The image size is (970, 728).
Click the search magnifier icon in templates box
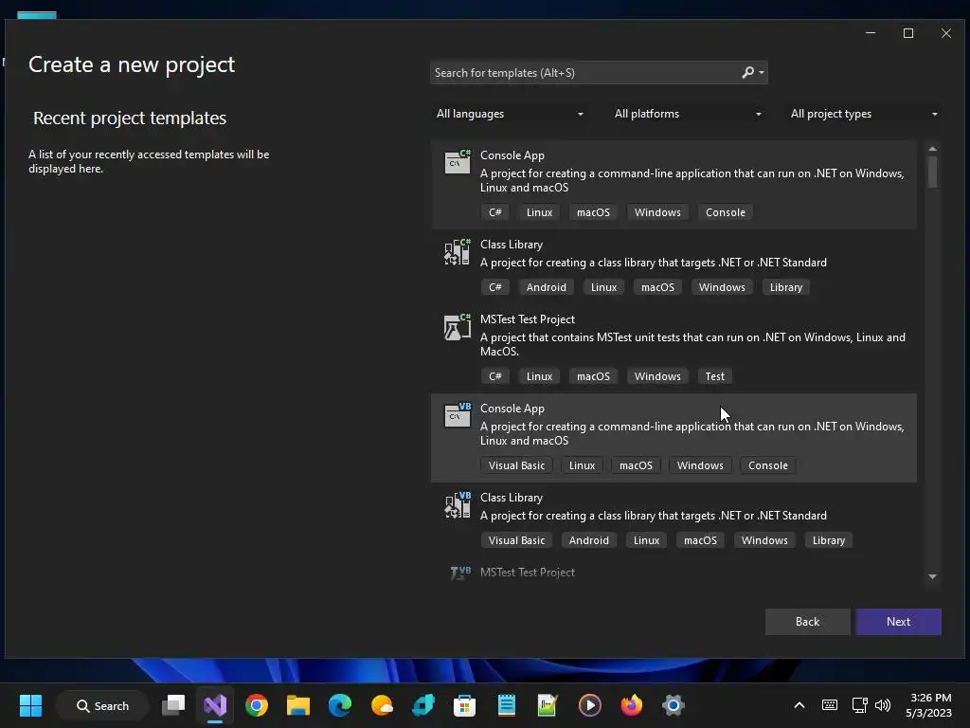coord(747,72)
